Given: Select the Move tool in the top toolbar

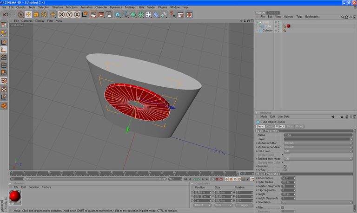Looking at the screenshot, I should point(28,15).
